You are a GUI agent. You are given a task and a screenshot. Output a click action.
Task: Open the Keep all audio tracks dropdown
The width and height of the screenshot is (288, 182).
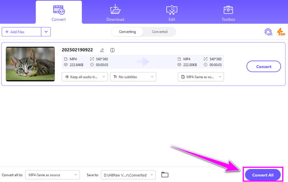pos(85,77)
